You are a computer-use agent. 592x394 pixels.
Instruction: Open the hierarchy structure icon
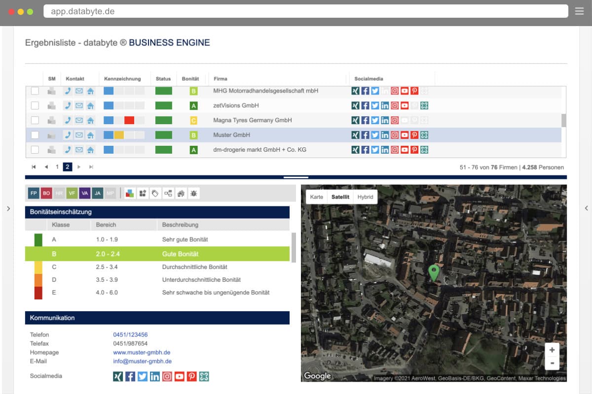pyautogui.click(x=168, y=194)
